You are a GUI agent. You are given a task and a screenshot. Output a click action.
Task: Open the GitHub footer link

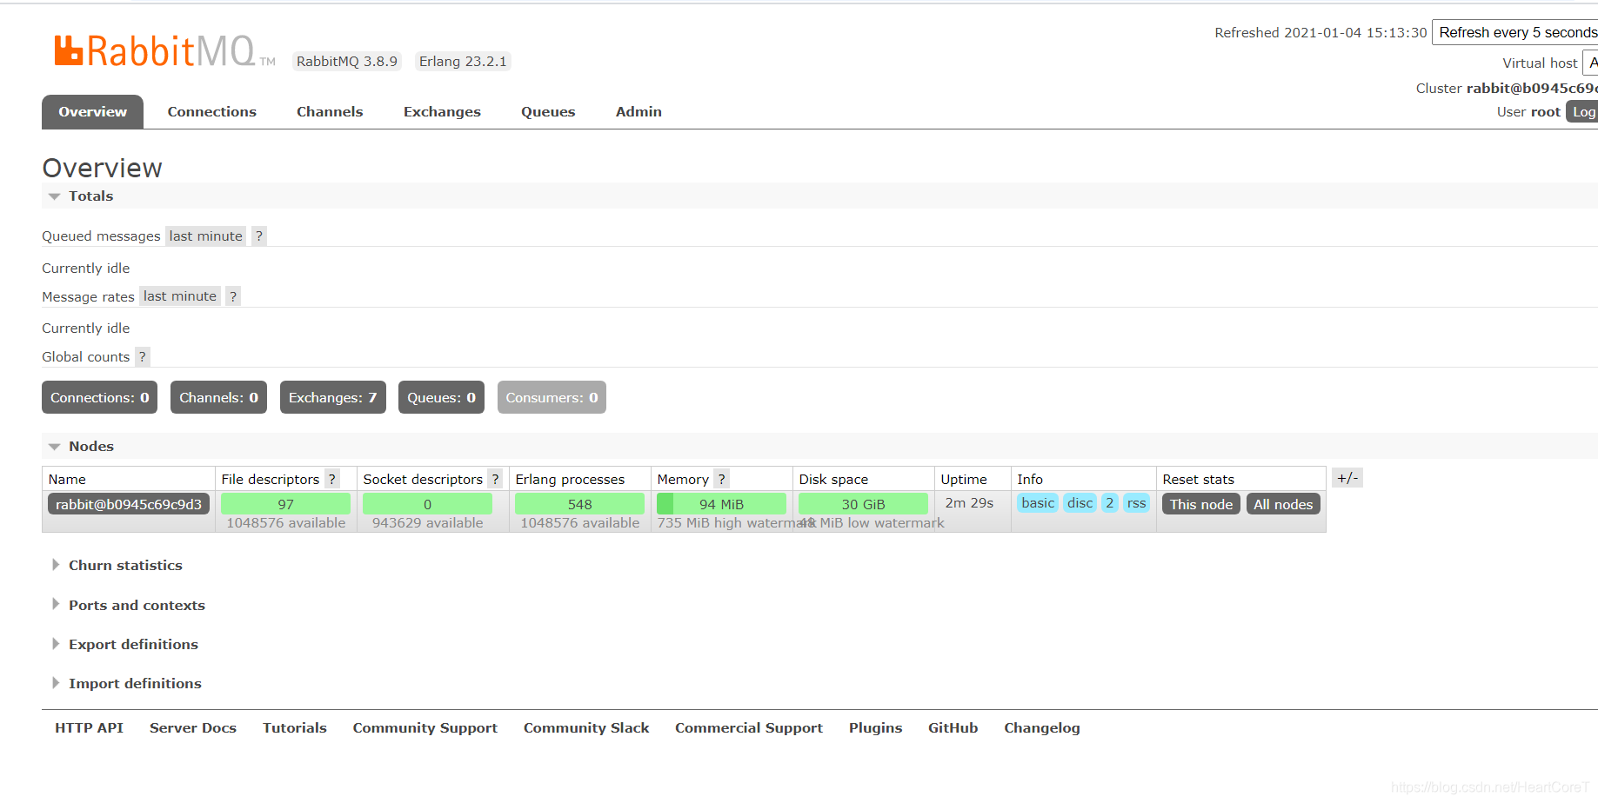tap(953, 728)
